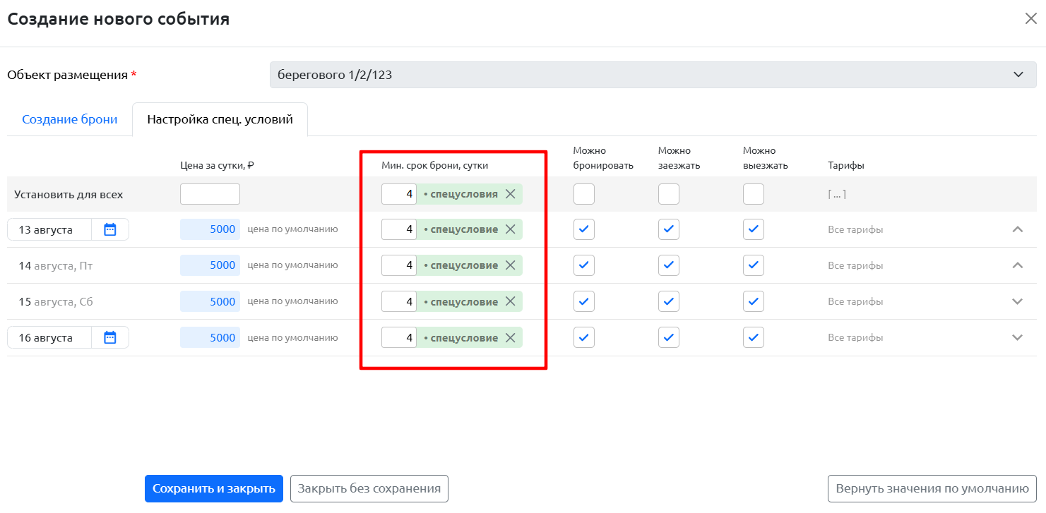1046x513 pixels.
Task: Click Цена за сутки column header
Action: [217, 165]
